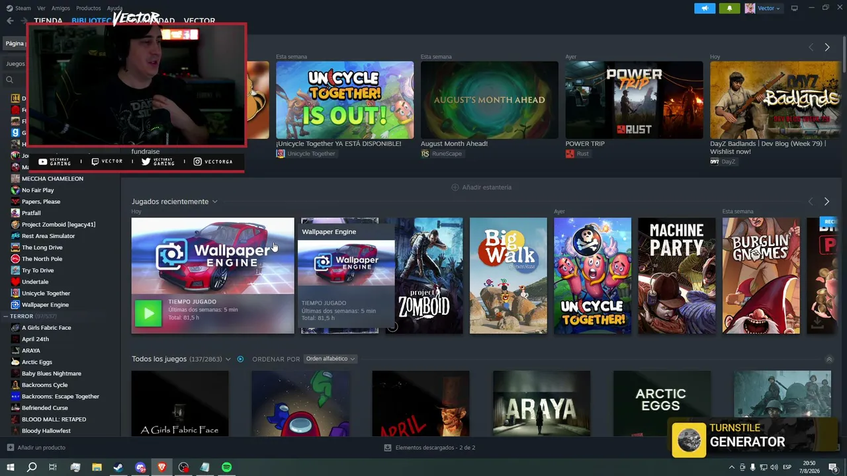Select BLOOD MALL: RETAPED in the sidebar
Image resolution: width=847 pixels, height=476 pixels.
(54, 419)
